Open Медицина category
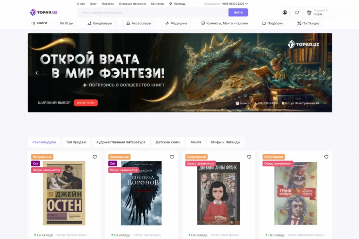 pos(176,23)
